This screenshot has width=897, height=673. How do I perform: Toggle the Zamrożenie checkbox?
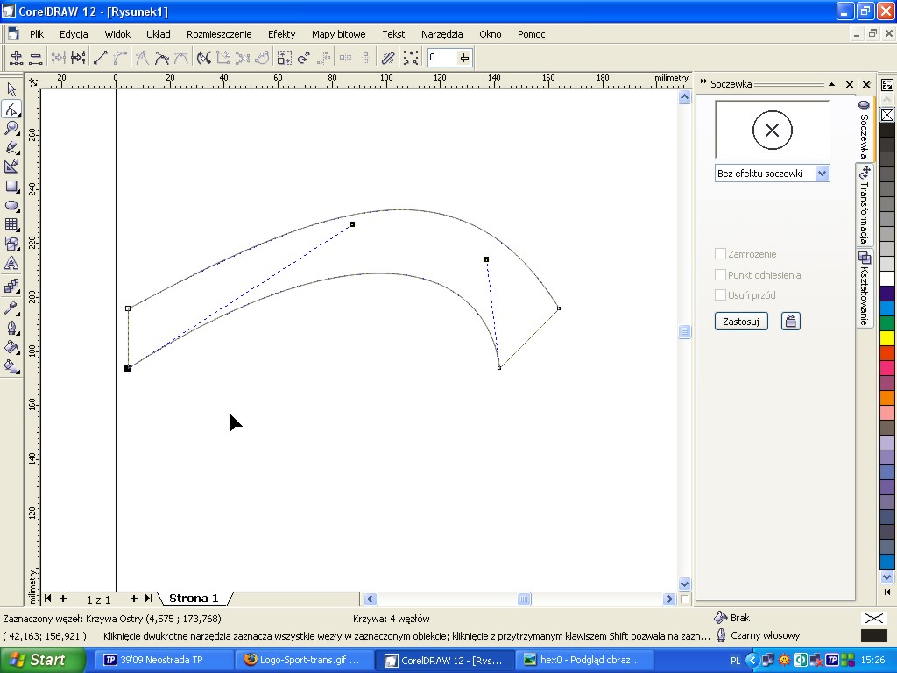pos(720,254)
